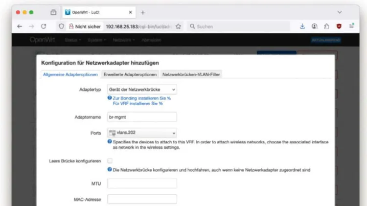
Task: Enable the Leere Brücke konfigurieren checkbox
Action: click(x=110, y=160)
